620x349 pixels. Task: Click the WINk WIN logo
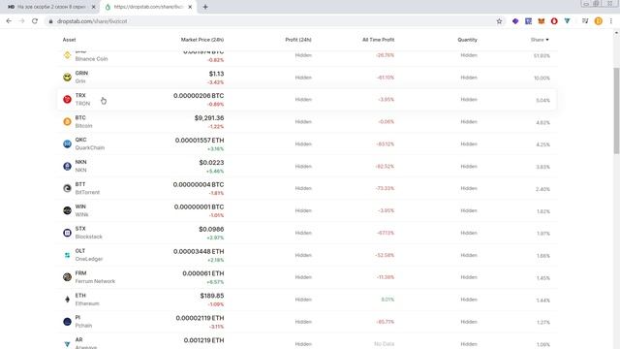pyautogui.click(x=67, y=210)
